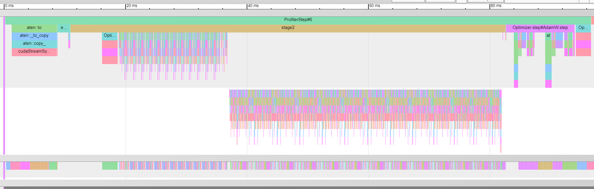Select the truncated "e..." slice beside aten::to
594x189 pixels.
64,28
